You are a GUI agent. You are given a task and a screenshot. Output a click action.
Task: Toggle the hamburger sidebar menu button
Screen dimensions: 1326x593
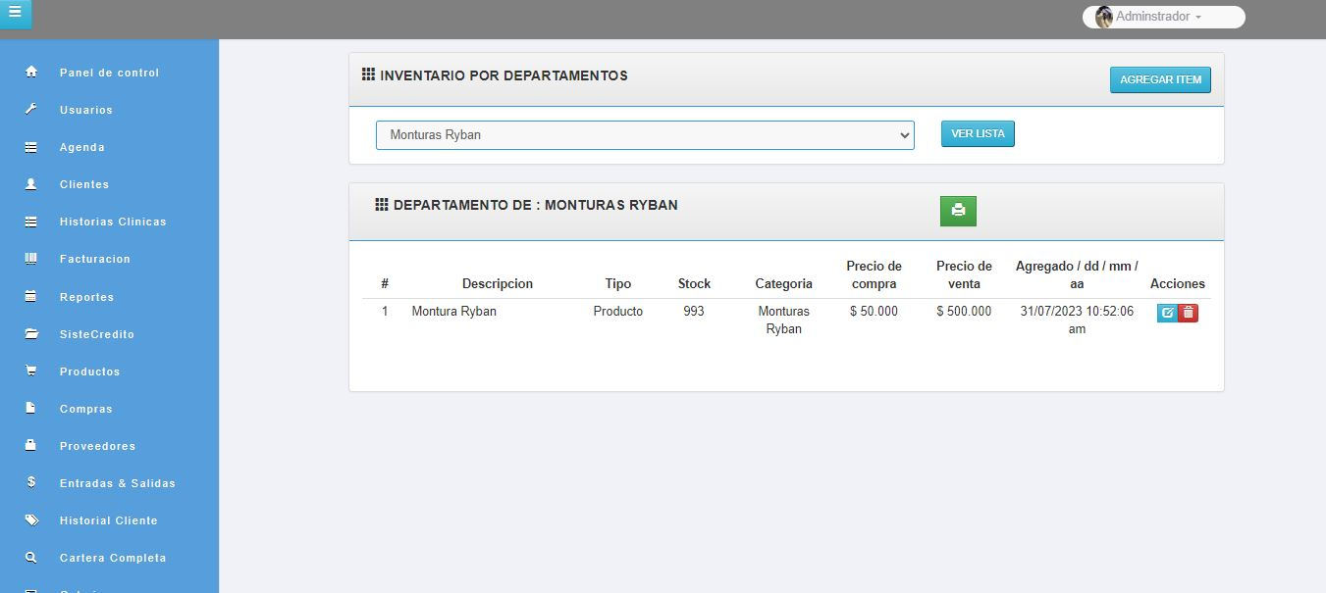coord(16,14)
